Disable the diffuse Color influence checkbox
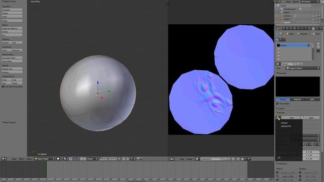 (x=277, y=176)
